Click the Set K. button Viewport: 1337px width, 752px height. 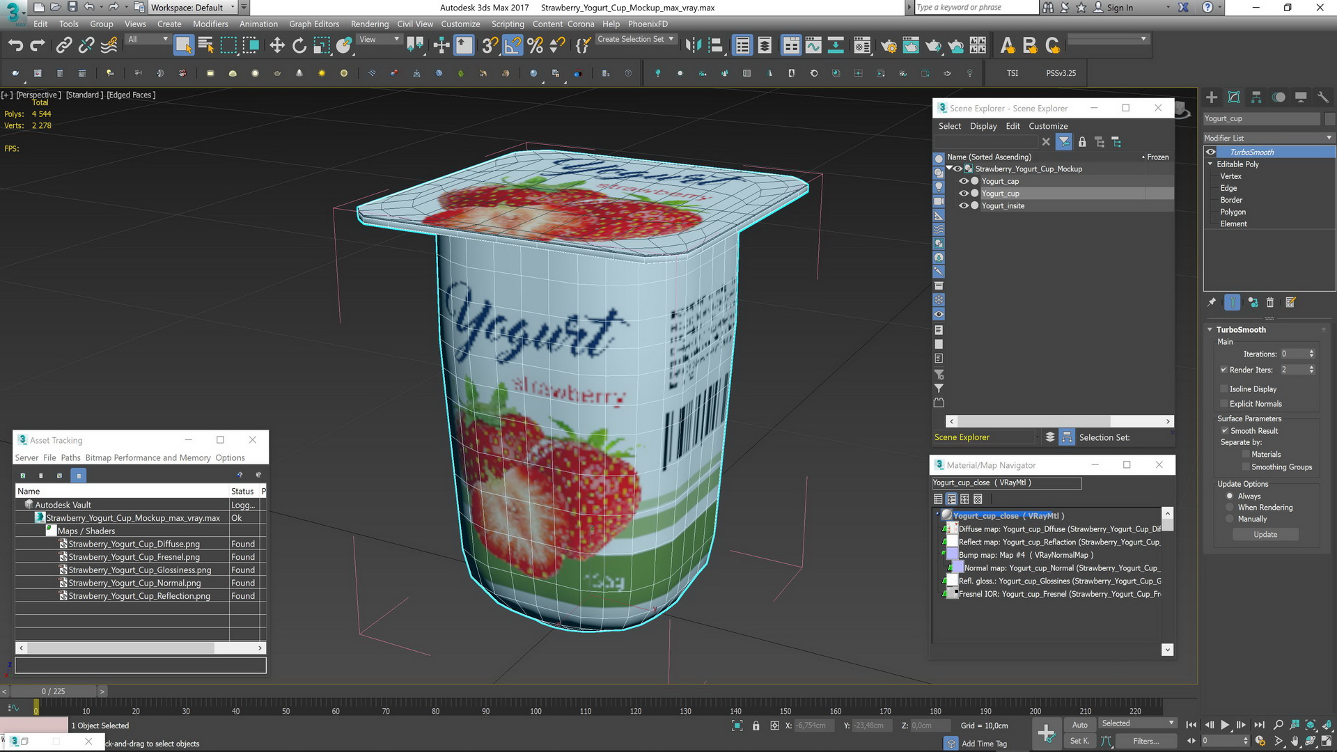coord(1079,741)
